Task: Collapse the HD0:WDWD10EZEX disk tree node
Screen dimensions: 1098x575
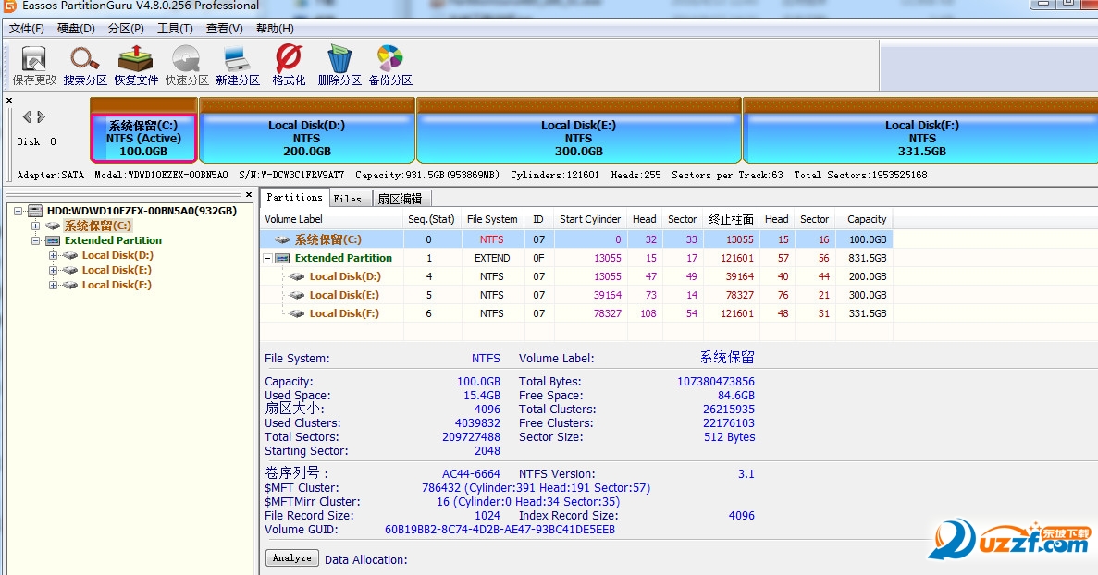Action: pos(19,211)
